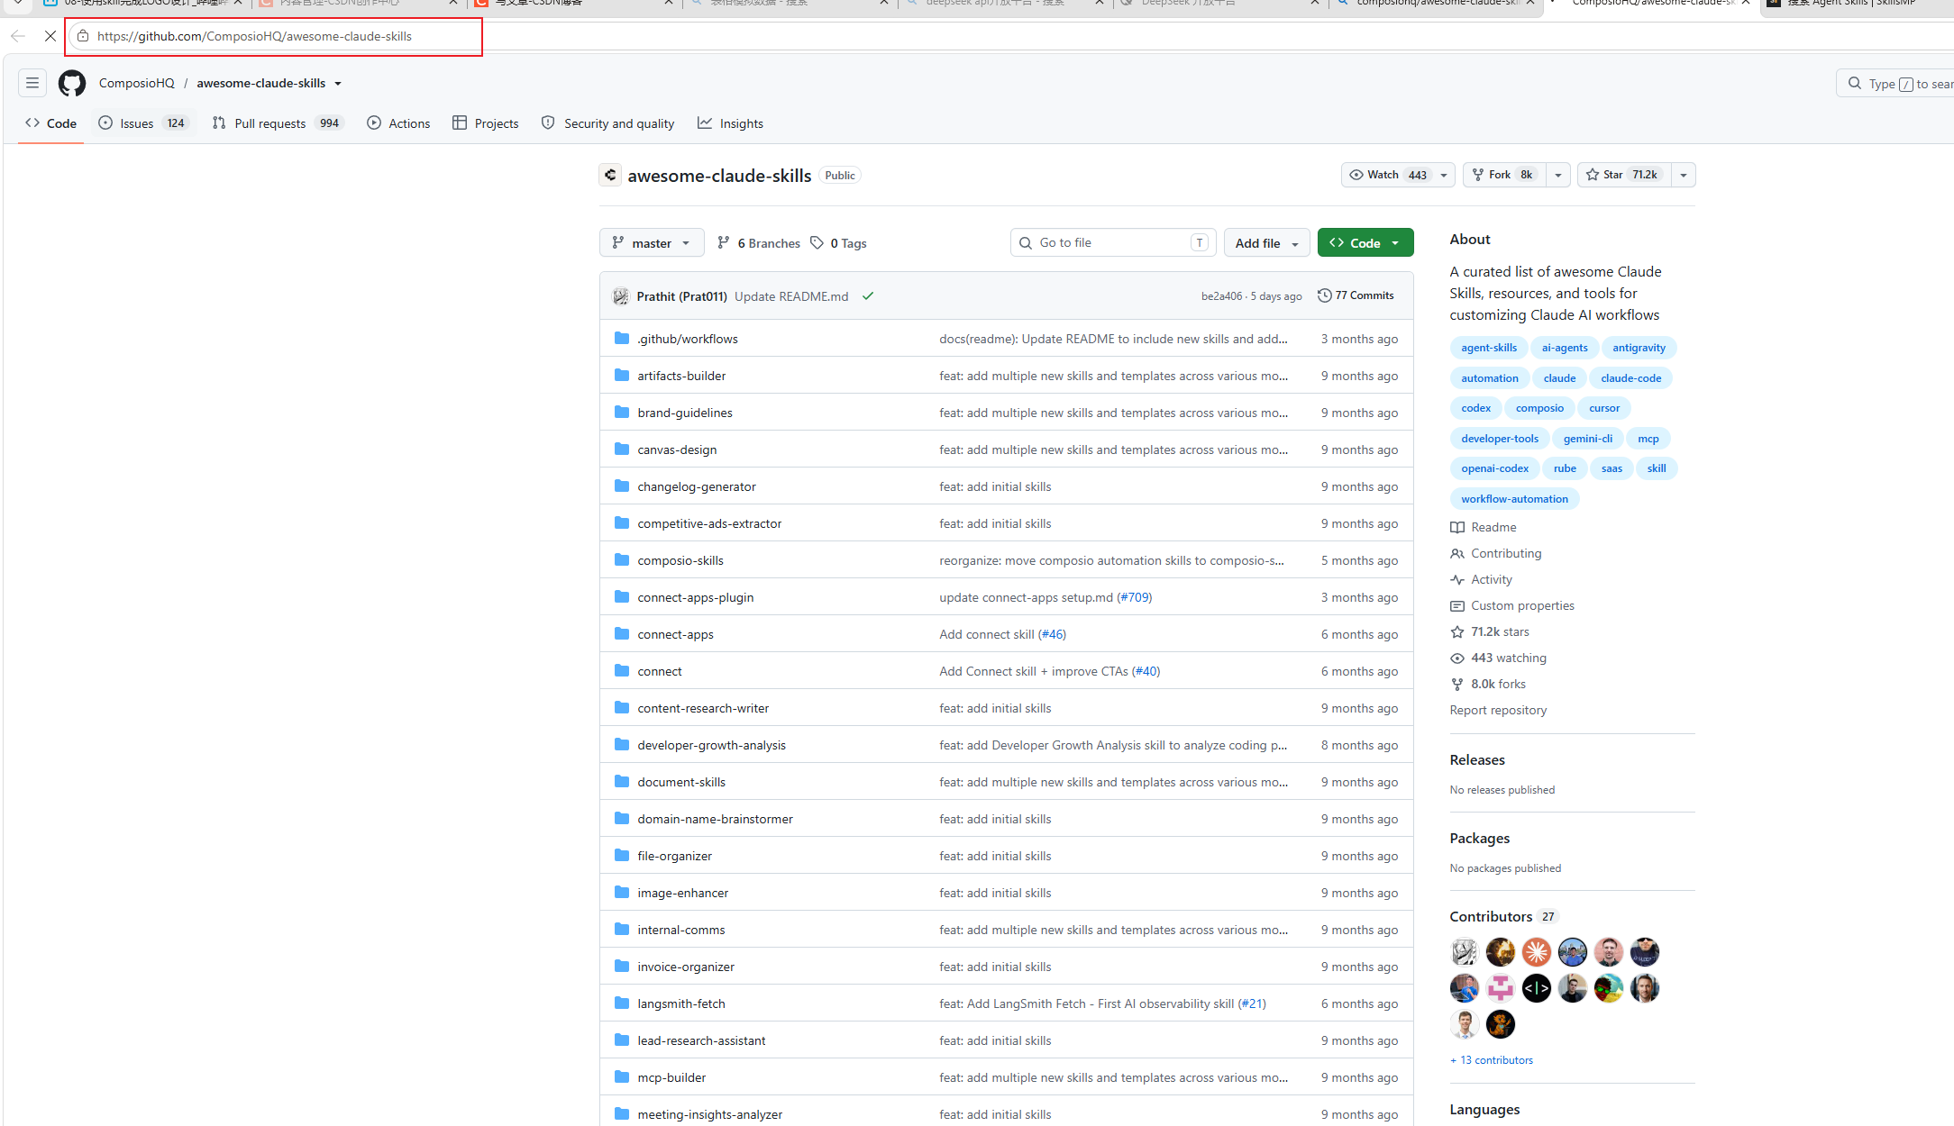Viewport: 1954px width, 1126px height.
Task: Open the caret next to awesome-claude-skills breadcrumb
Action: (x=338, y=83)
